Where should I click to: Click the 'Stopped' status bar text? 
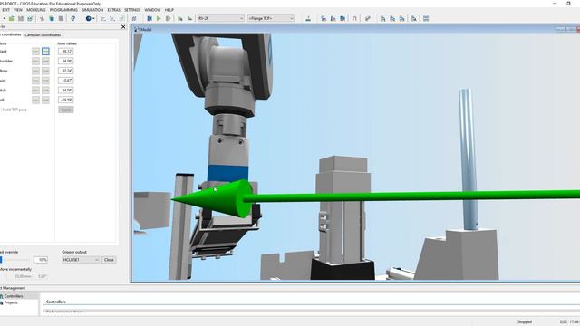coord(525,322)
